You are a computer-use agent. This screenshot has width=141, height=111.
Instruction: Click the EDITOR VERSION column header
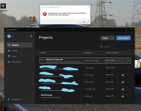112,53
